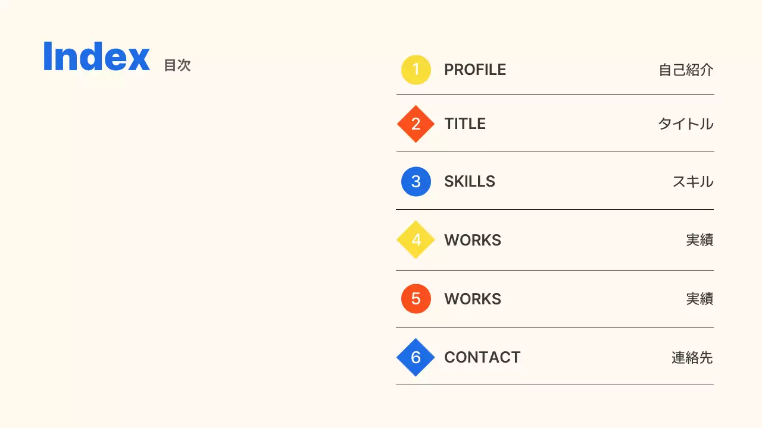Click the blue Index heading
762x428 pixels.
(96, 57)
